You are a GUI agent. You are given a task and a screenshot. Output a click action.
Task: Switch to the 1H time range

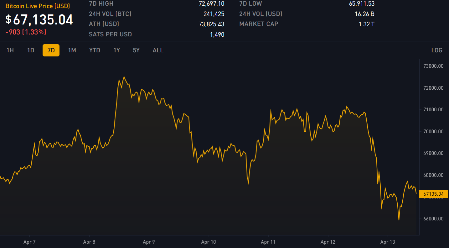(10, 50)
